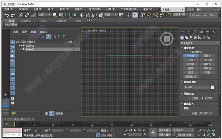Open the 文件(F) menu
Image resolution: width=222 pixels, height=139 pixels.
[9, 9]
